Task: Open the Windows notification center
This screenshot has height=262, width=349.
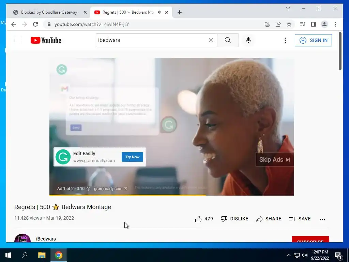Action: [338, 255]
